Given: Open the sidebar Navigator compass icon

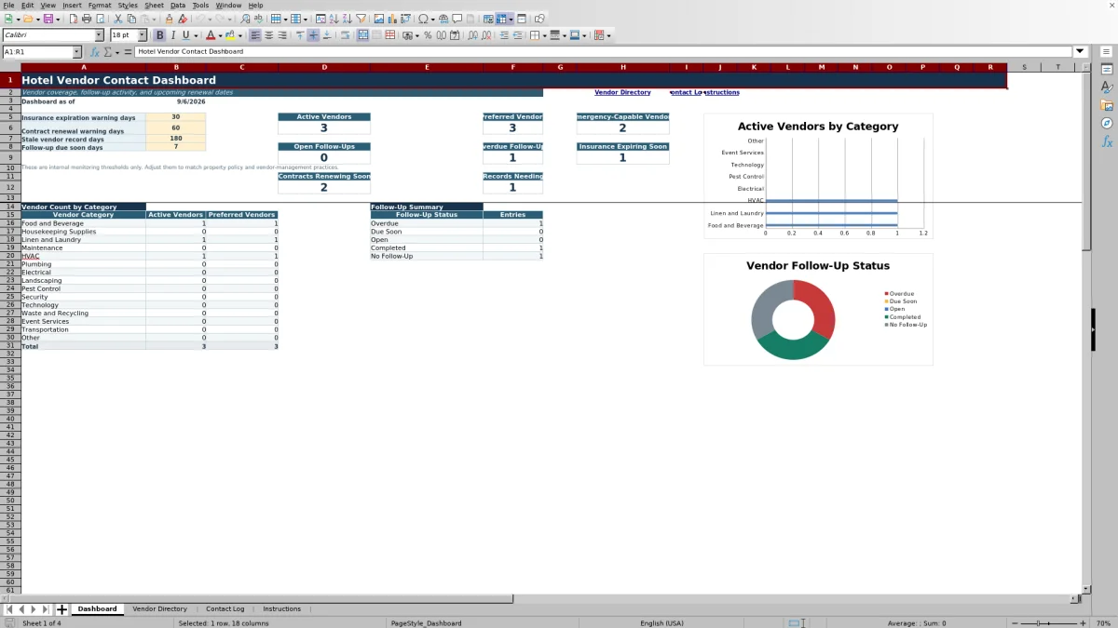Looking at the screenshot, I should tap(1107, 123).
